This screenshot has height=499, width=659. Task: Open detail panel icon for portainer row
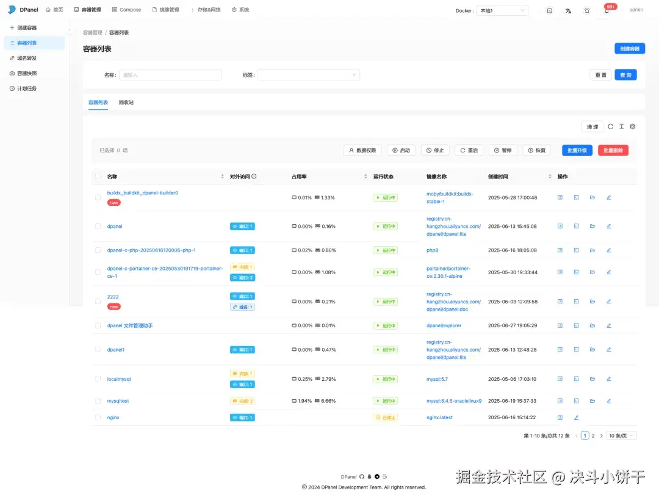pos(560,272)
